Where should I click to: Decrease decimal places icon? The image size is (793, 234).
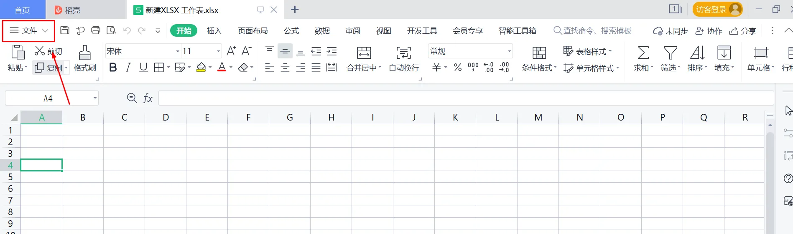[505, 68]
